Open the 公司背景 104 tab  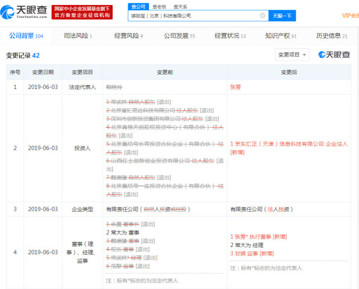pyautogui.click(x=26, y=36)
